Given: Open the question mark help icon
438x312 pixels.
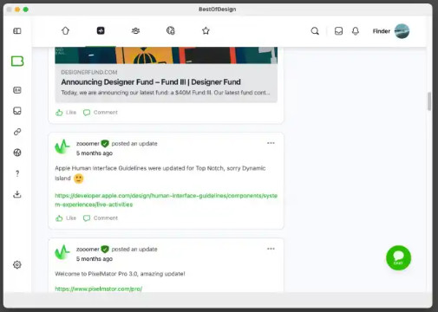Looking at the screenshot, I should [17, 173].
